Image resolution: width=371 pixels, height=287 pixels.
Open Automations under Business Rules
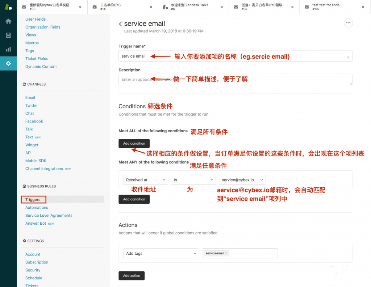tap(37, 208)
